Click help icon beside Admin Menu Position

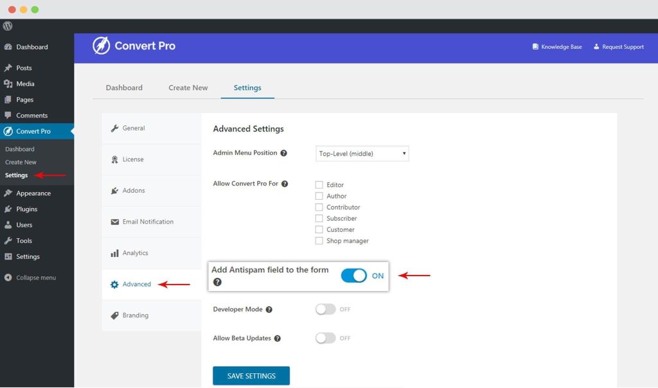point(283,153)
